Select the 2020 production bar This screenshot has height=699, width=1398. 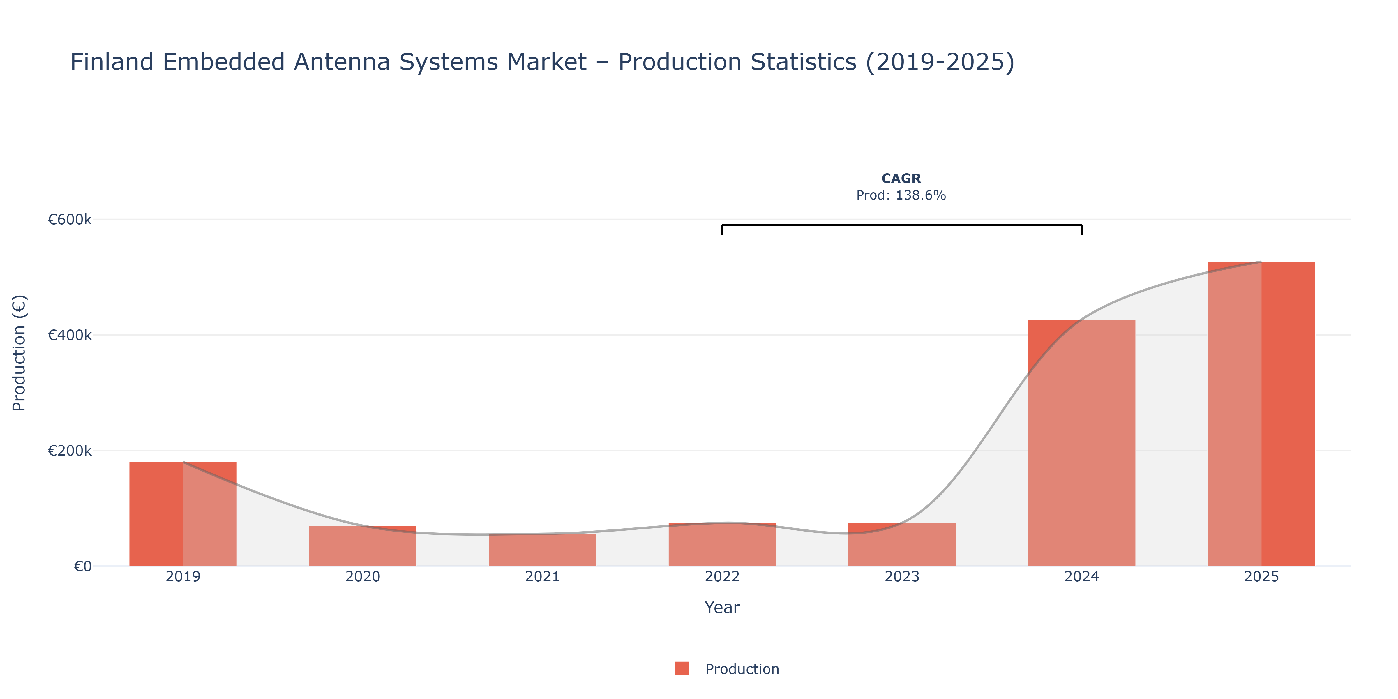pos(363,546)
